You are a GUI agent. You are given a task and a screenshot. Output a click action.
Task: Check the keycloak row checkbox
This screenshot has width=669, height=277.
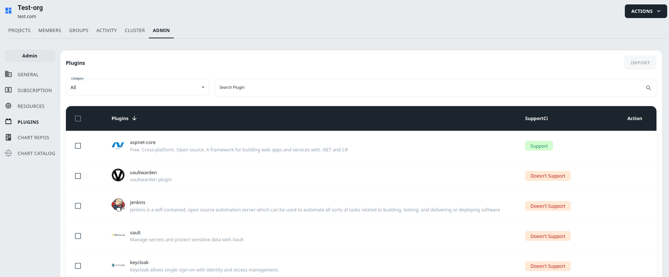click(78, 266)
